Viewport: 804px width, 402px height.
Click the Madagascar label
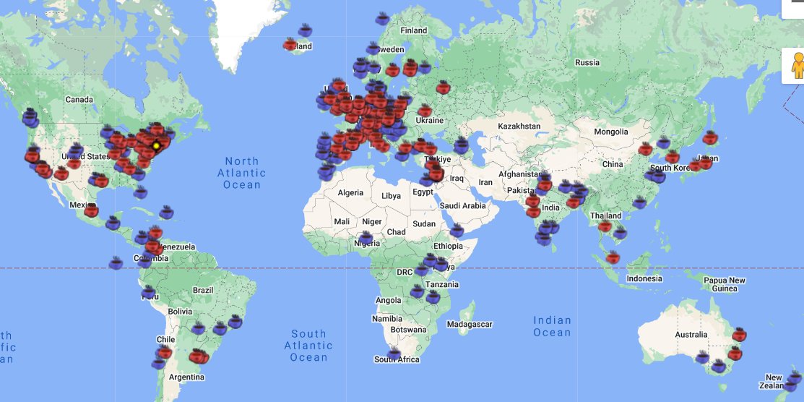(469, 324)
